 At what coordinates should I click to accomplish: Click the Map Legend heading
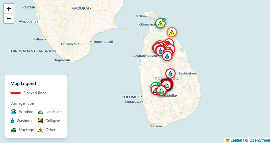[23, 83]
